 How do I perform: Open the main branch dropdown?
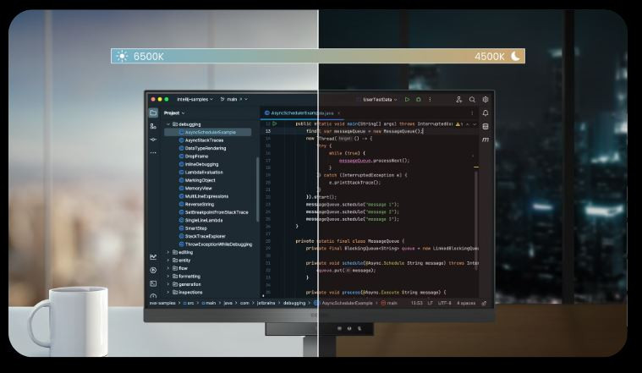click(x=232, y=99)
